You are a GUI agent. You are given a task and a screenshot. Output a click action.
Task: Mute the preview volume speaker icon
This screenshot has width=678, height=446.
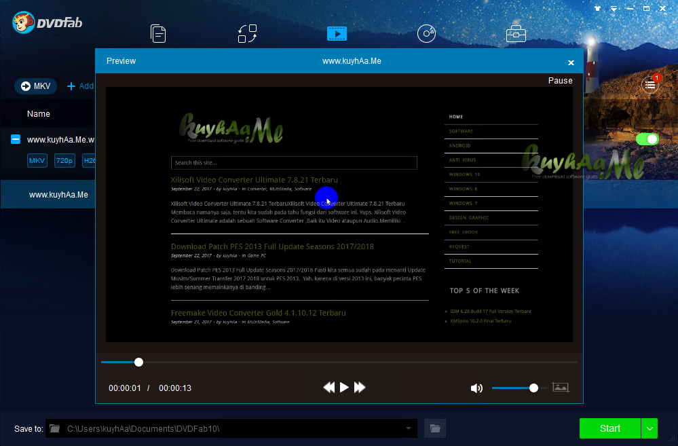pyautogui.click(x=476, y=388)
